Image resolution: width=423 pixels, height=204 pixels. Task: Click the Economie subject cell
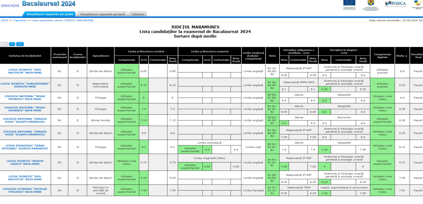(344, 118)
